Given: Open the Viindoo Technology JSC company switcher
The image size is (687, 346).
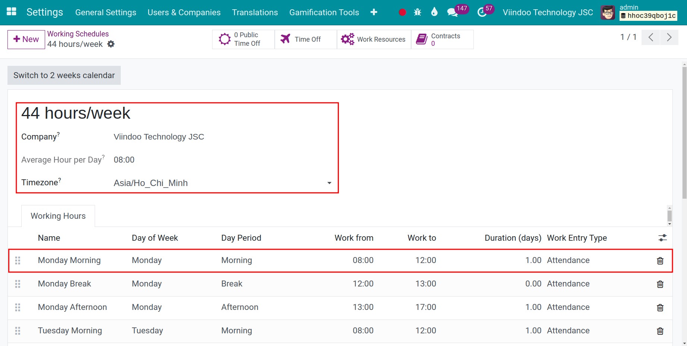Looking at the screenshot, I should coord(548,12).
